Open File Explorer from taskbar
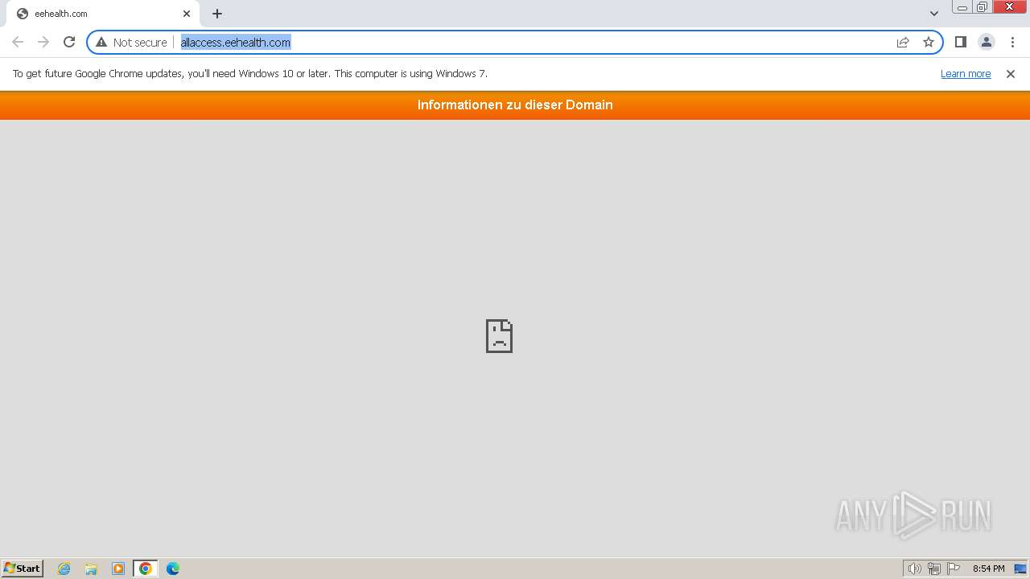 91,569
